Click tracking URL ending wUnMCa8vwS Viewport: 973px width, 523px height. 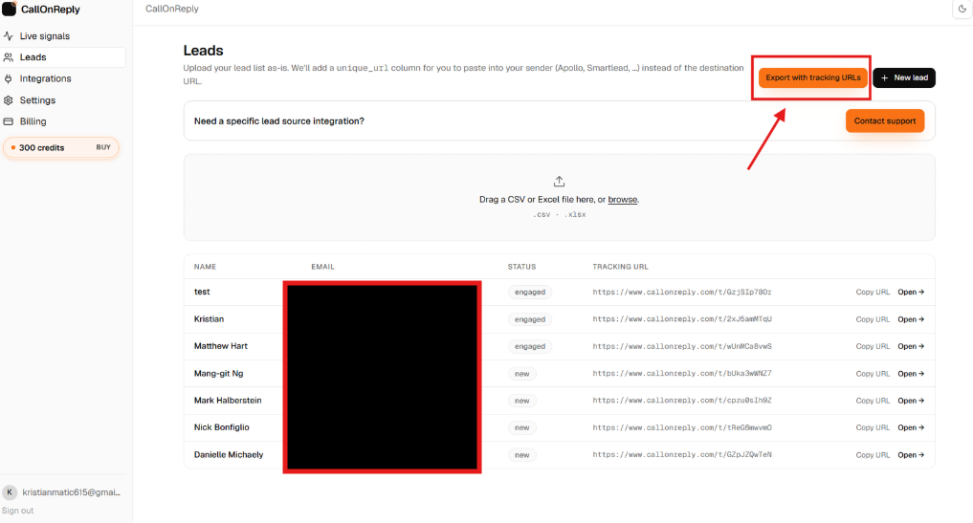(x=682, y=346)
